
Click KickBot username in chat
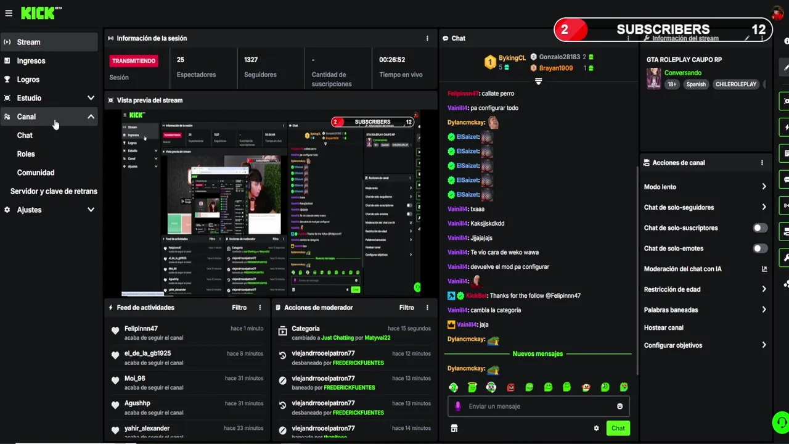[476, 296]
